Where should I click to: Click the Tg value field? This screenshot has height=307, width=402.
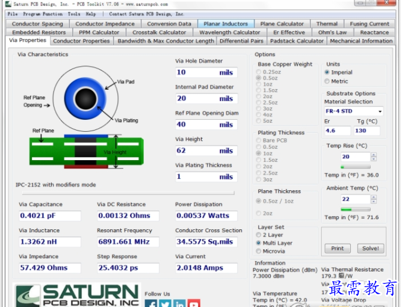pos(367,131)
